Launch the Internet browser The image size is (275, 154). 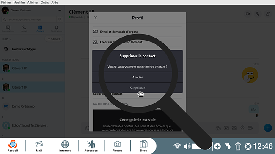point(65,146)
